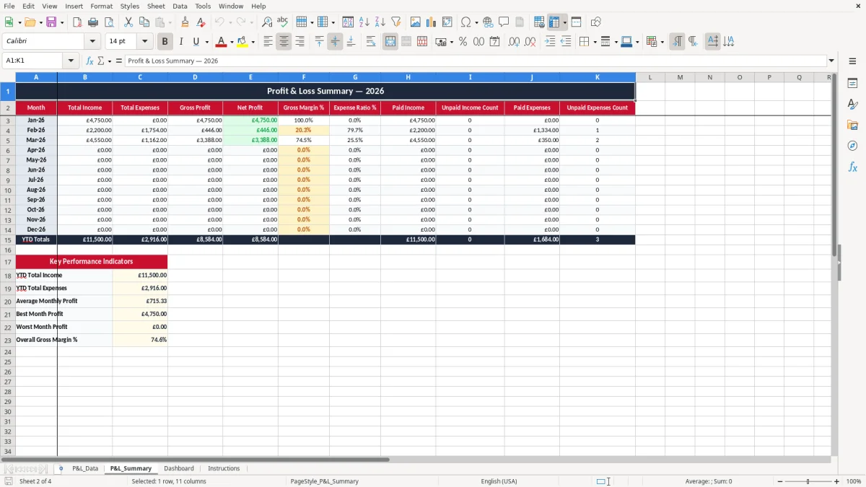Open sidebar Properties panel icon

(x=852, y=84)
